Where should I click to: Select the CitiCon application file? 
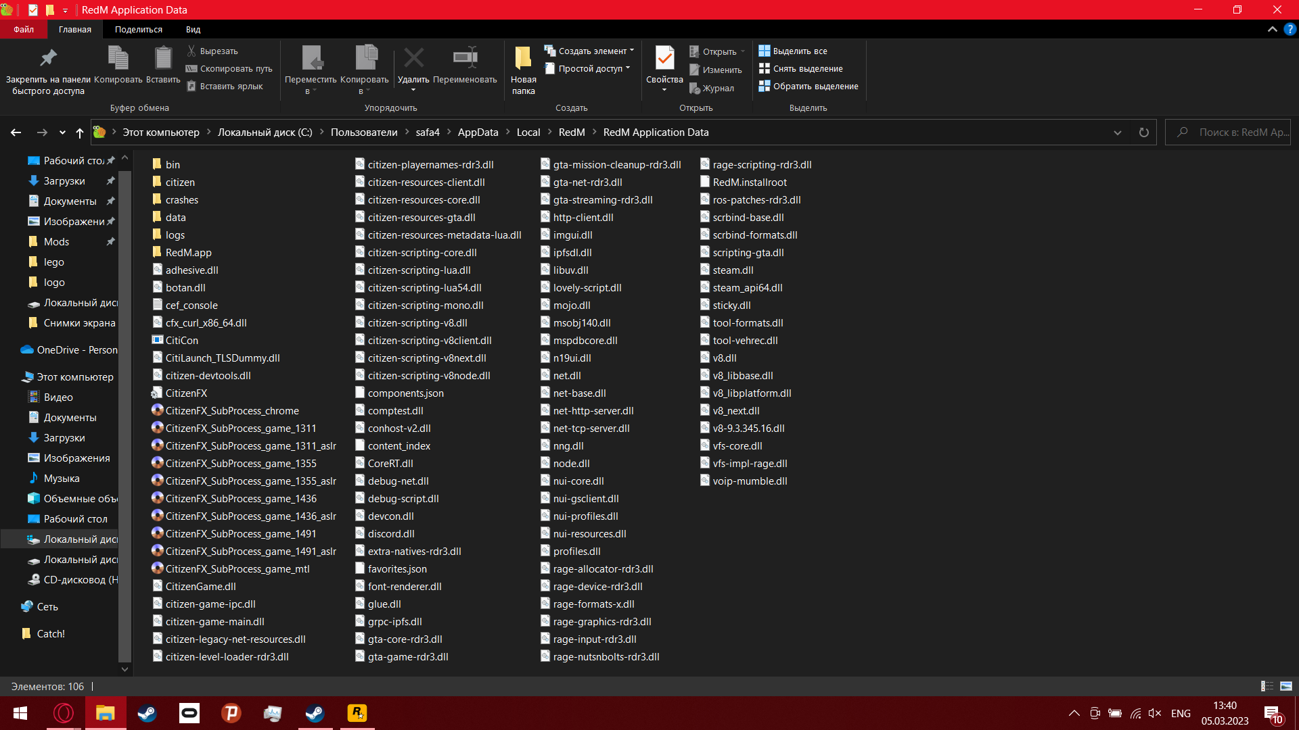175,341
